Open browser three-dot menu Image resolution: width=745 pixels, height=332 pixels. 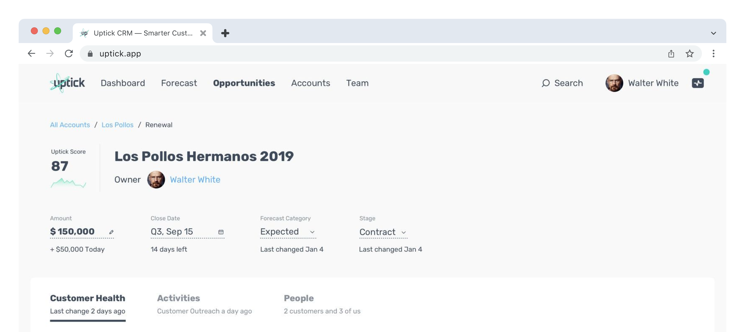pos(713,53)
